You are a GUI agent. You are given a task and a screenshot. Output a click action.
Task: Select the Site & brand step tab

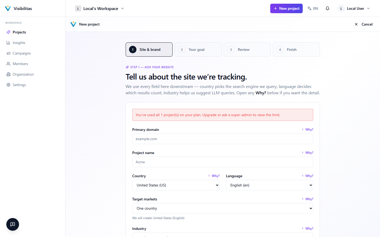[x=149, y=50]
